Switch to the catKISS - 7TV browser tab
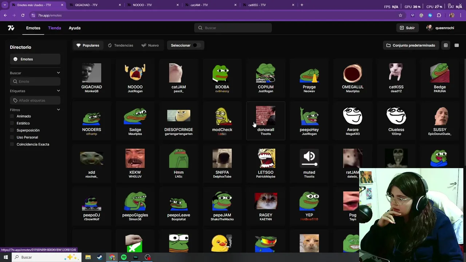Viewport: 466px width, 262px height. 268,5
